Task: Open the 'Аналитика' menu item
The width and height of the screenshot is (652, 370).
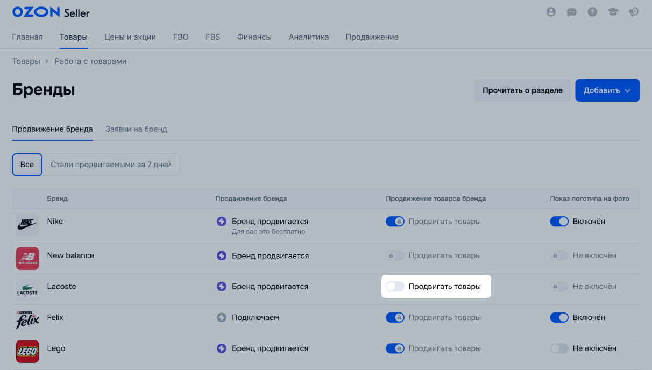Action: click(308, 37)
